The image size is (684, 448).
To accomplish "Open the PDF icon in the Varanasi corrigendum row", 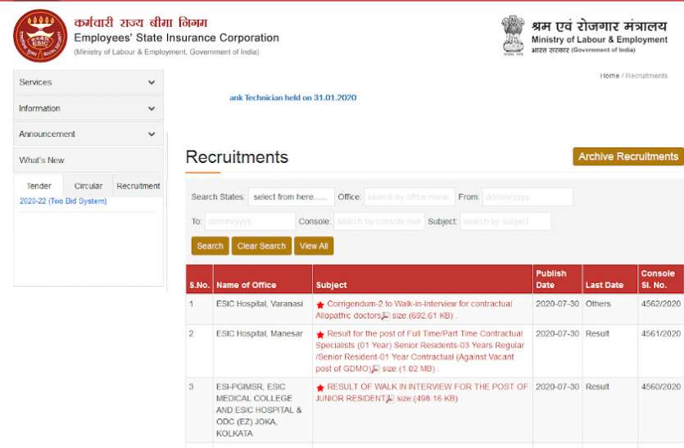I will coord(385,316).
